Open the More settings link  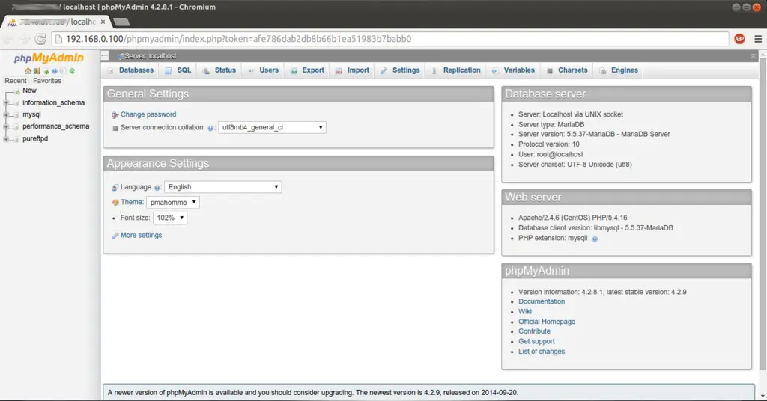[x=141, y=236]
